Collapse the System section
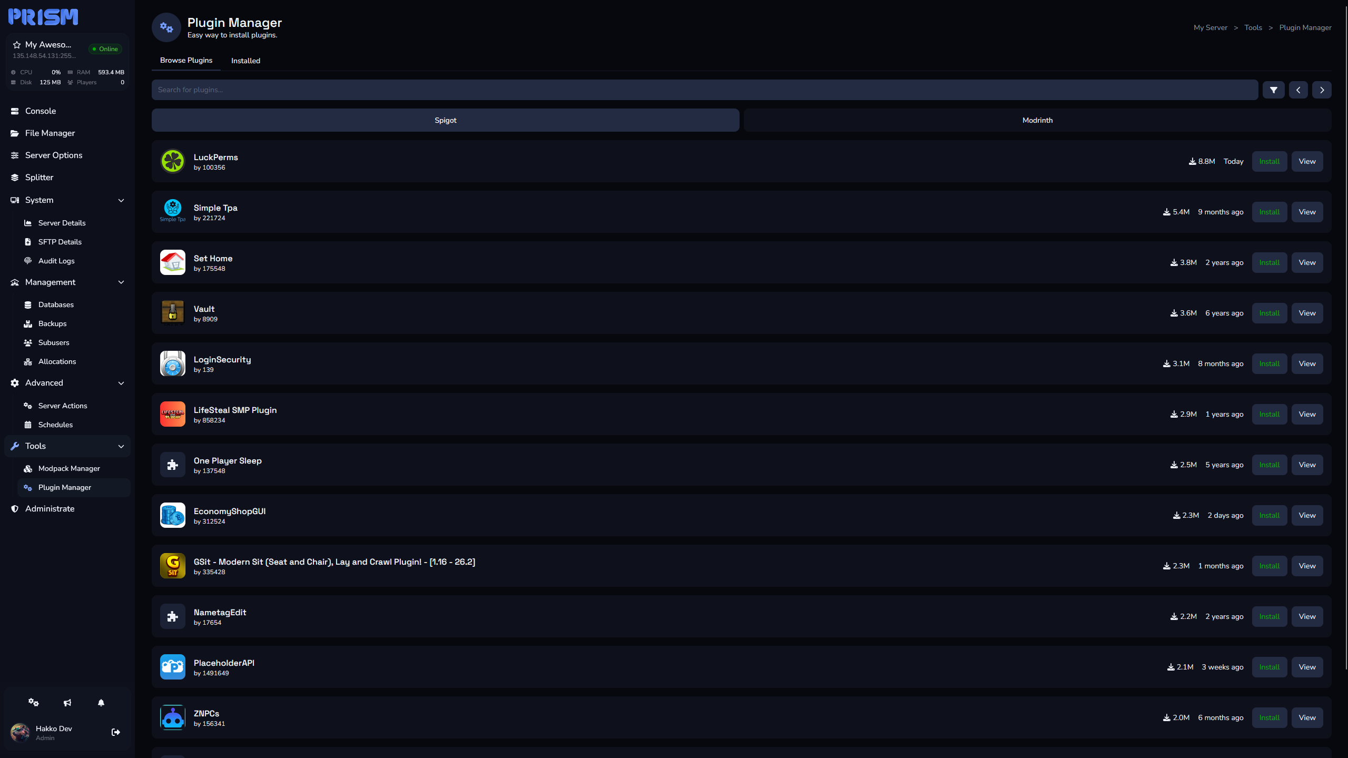 (121, 200)
